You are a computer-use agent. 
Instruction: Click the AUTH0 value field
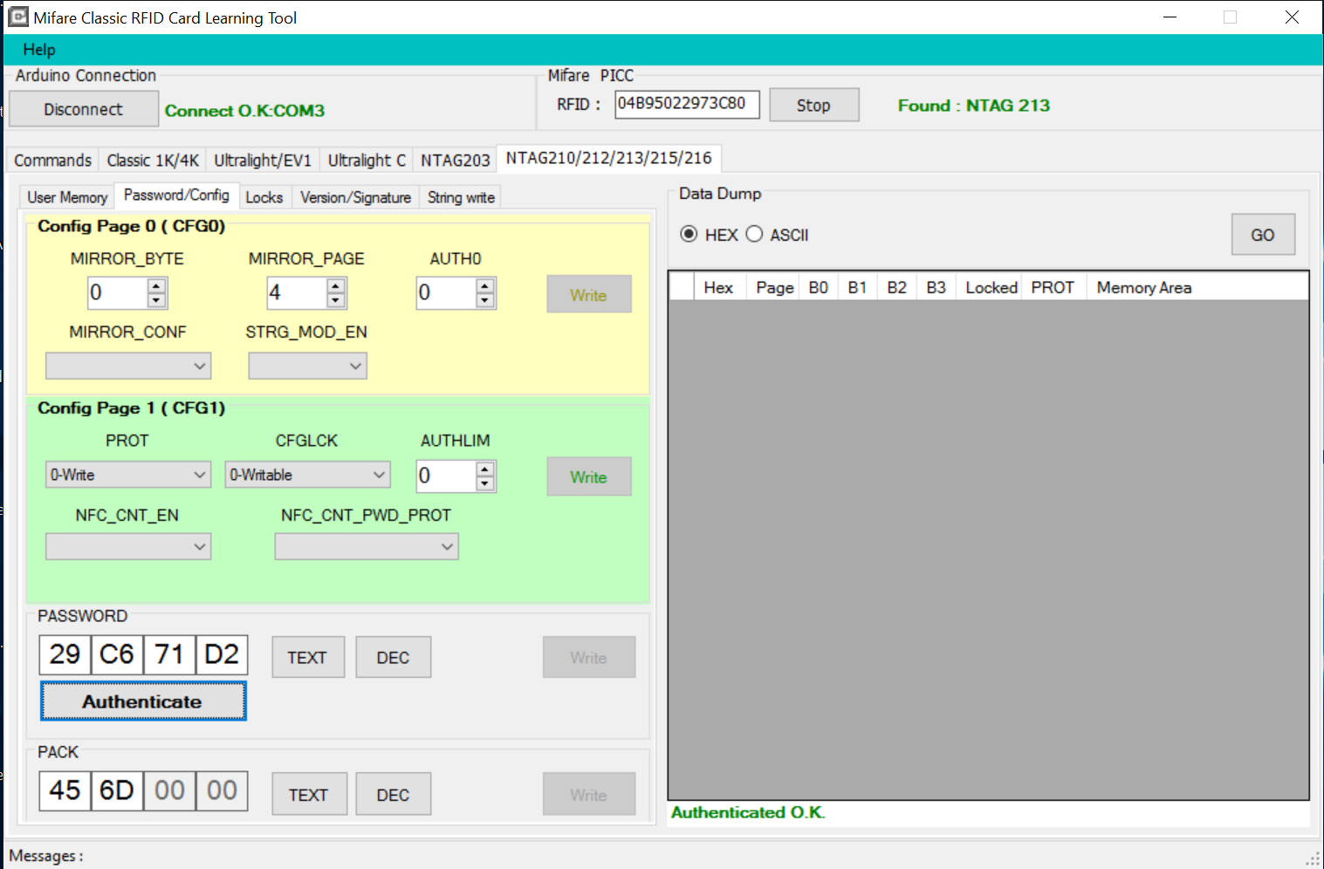pos(446,293)
